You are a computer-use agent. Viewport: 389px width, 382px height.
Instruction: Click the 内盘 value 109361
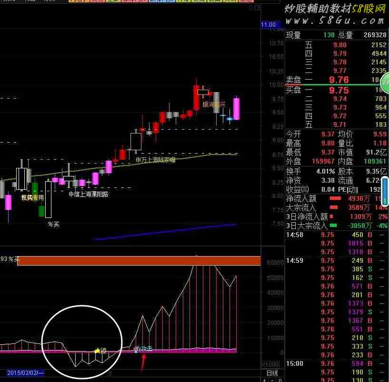375,161
